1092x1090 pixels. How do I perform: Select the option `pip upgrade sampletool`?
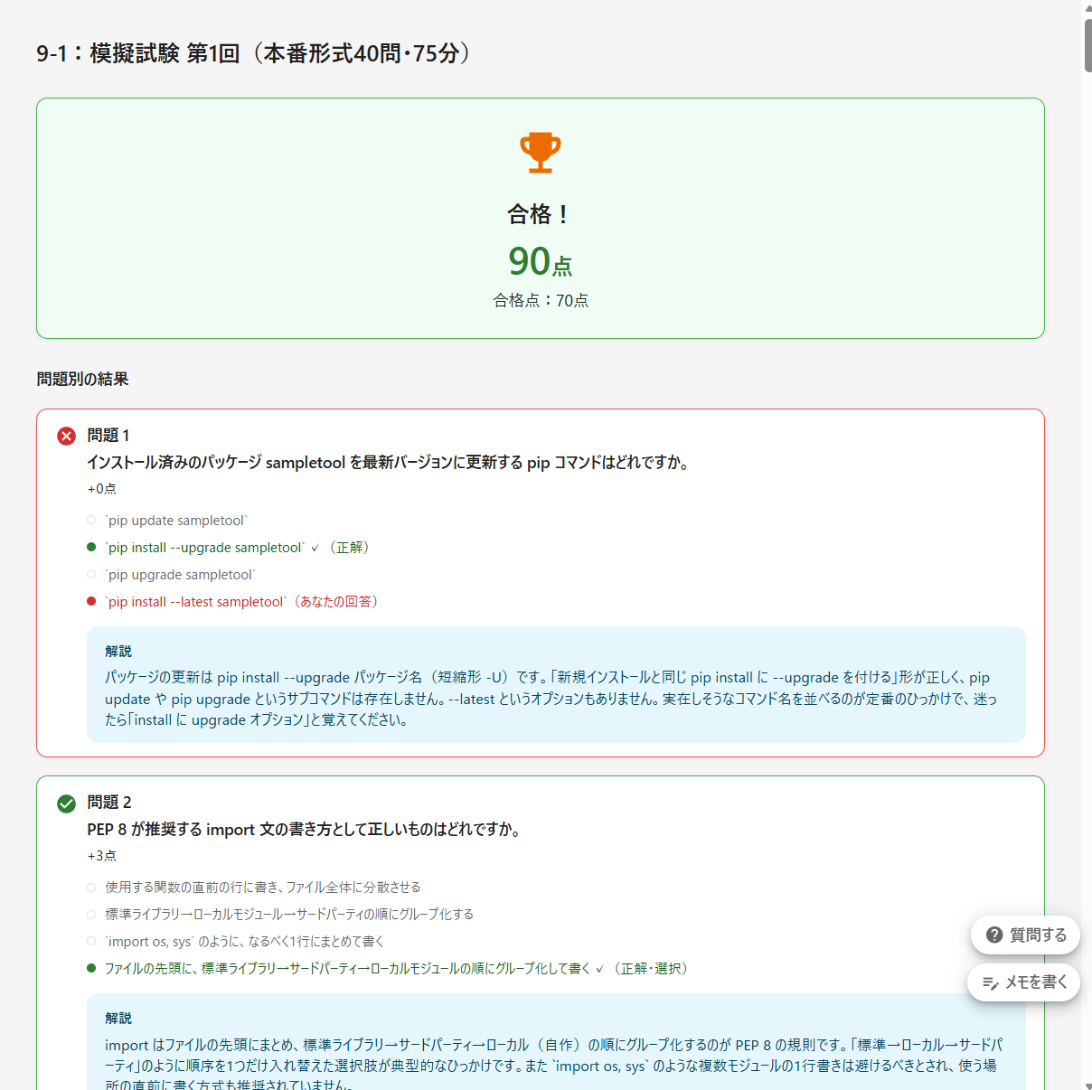click(x=172, y=575)
